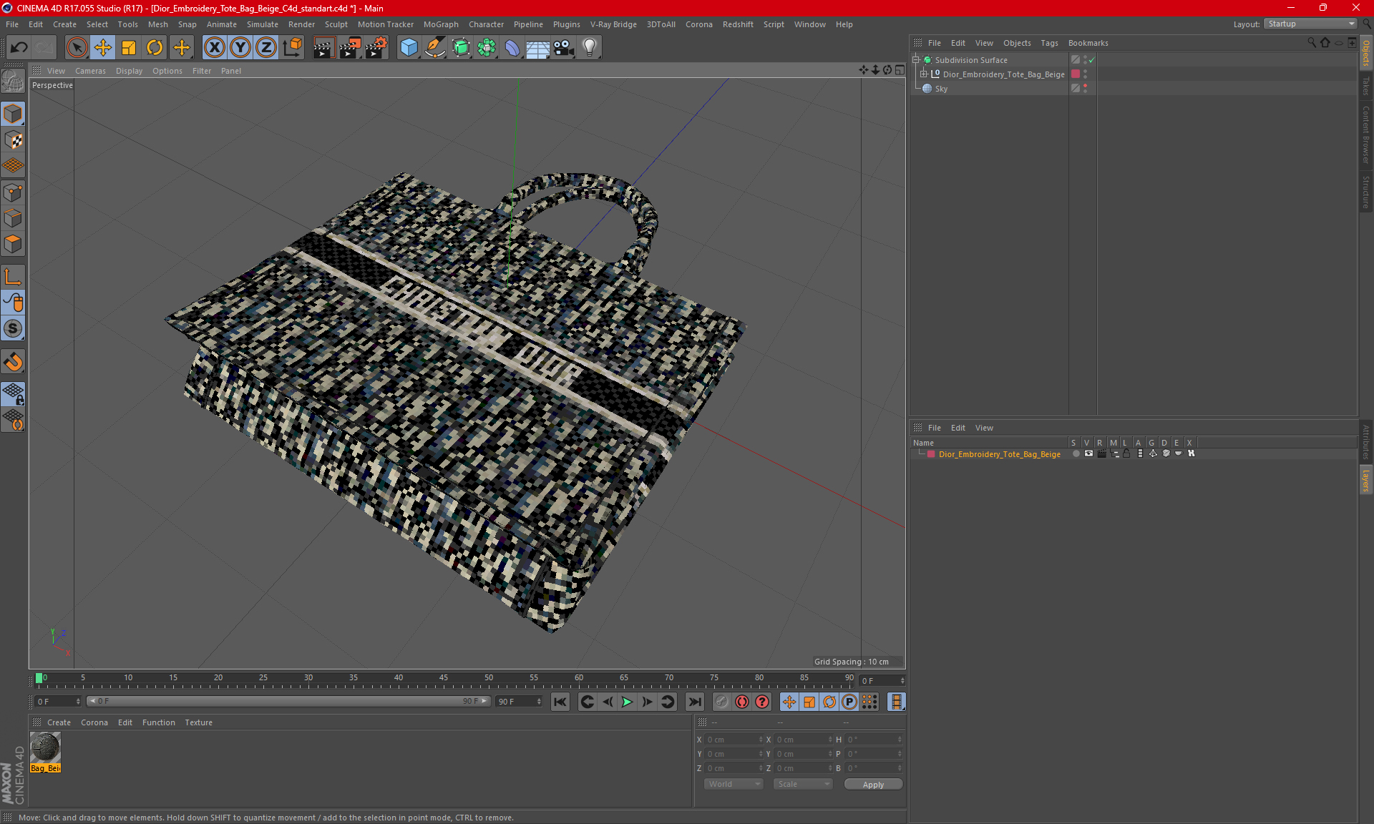The width and height of the screenshot is (1374, 824).
Task: Open the Takes side tab
Action: (1365, 86)
